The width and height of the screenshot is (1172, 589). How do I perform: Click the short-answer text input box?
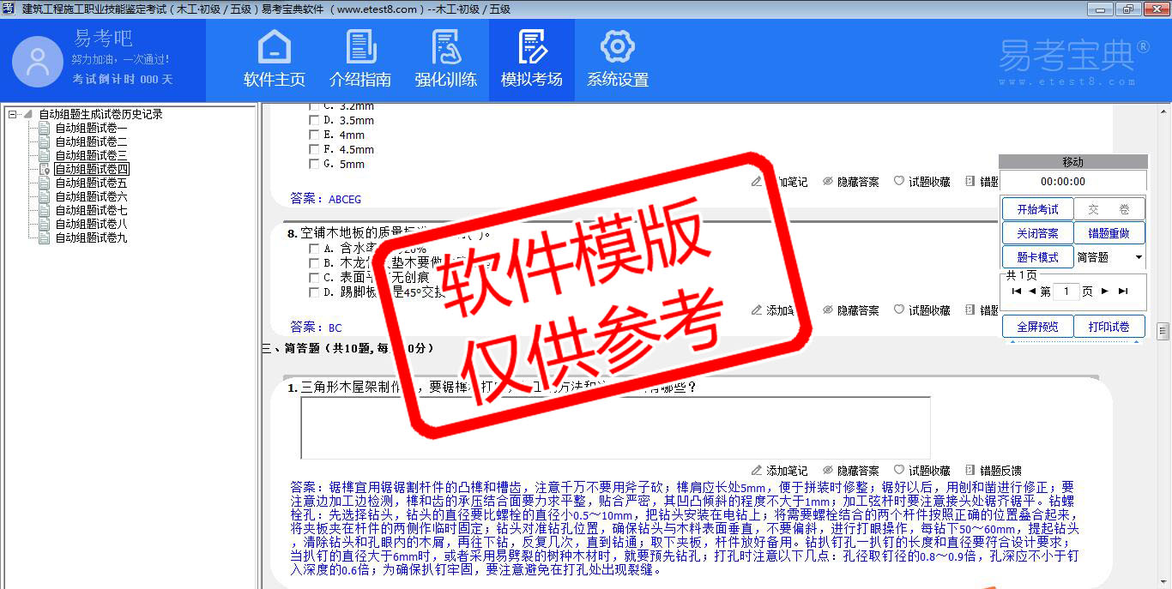tap(614, 428)
